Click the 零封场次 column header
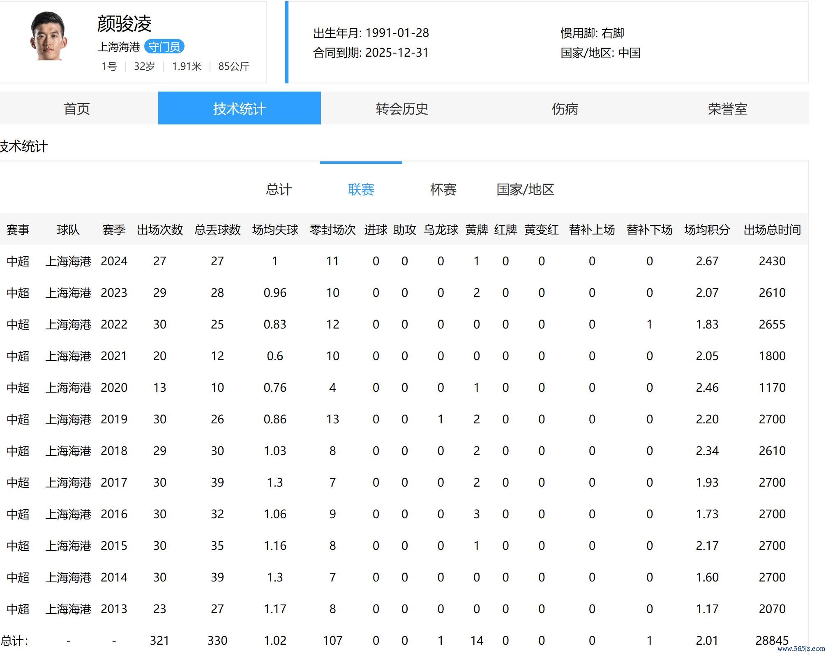 pyautogui.click(x=332, y=230)
